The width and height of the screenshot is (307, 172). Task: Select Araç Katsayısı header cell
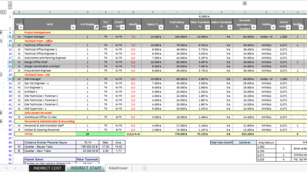pos(266,142)
